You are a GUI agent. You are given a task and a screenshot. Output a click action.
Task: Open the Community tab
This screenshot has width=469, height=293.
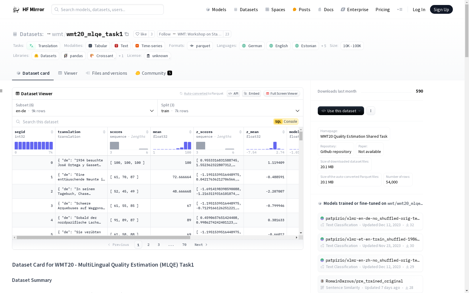point(154,73)
